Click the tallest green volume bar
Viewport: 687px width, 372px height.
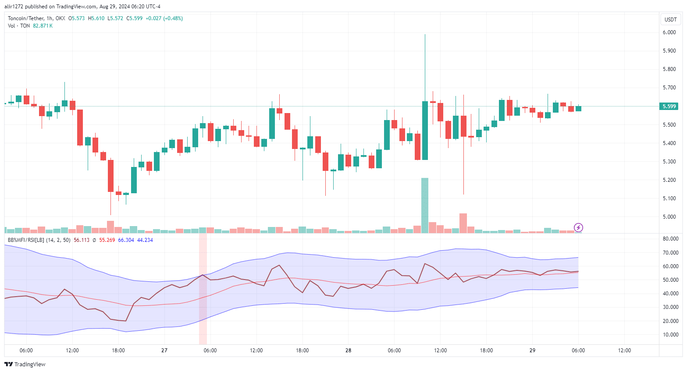(425, 205)
